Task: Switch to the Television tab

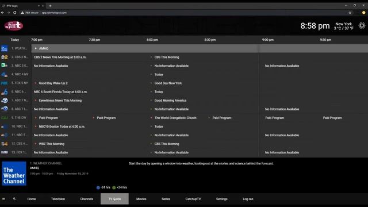Action: click(x=58, y=199)
